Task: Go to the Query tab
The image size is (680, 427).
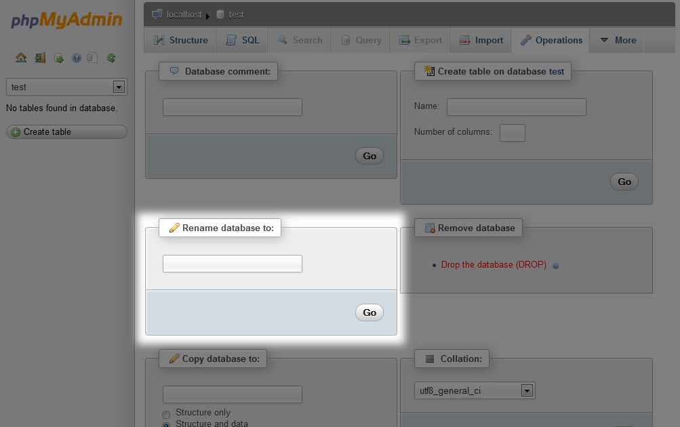Action: [x=361, y=40]
